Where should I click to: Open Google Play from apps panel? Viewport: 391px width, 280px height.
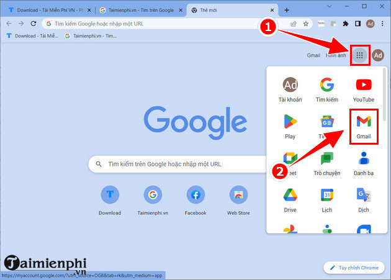[x=290, y=127]
